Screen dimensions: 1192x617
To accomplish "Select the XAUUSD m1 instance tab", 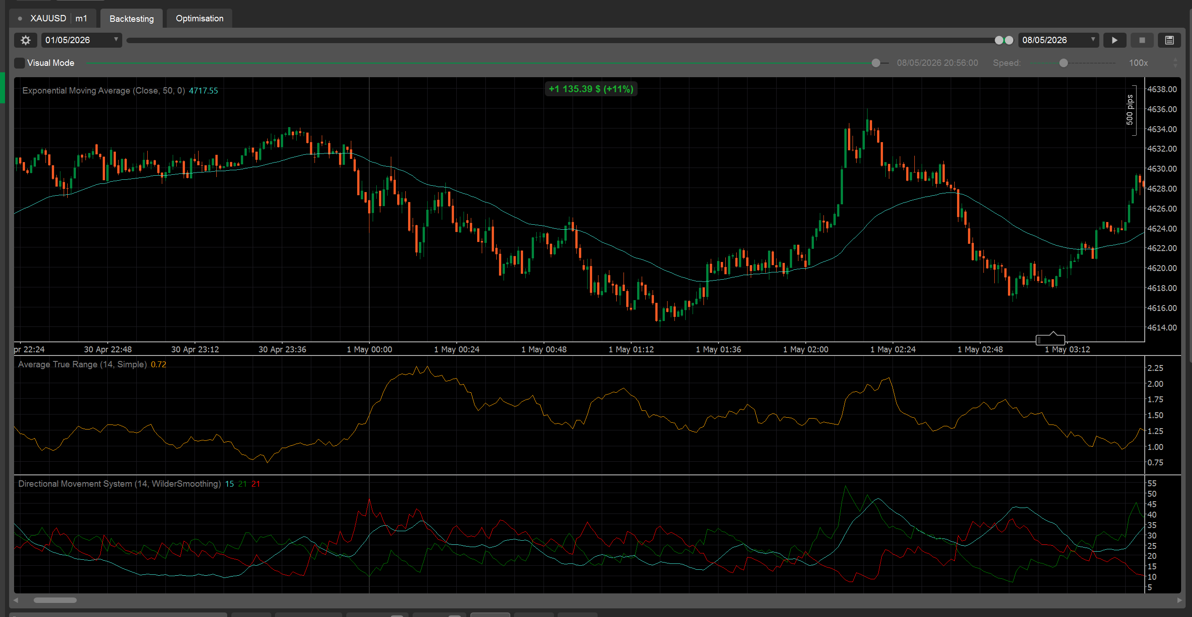I will pyautogui.click(x=53, y=19).
